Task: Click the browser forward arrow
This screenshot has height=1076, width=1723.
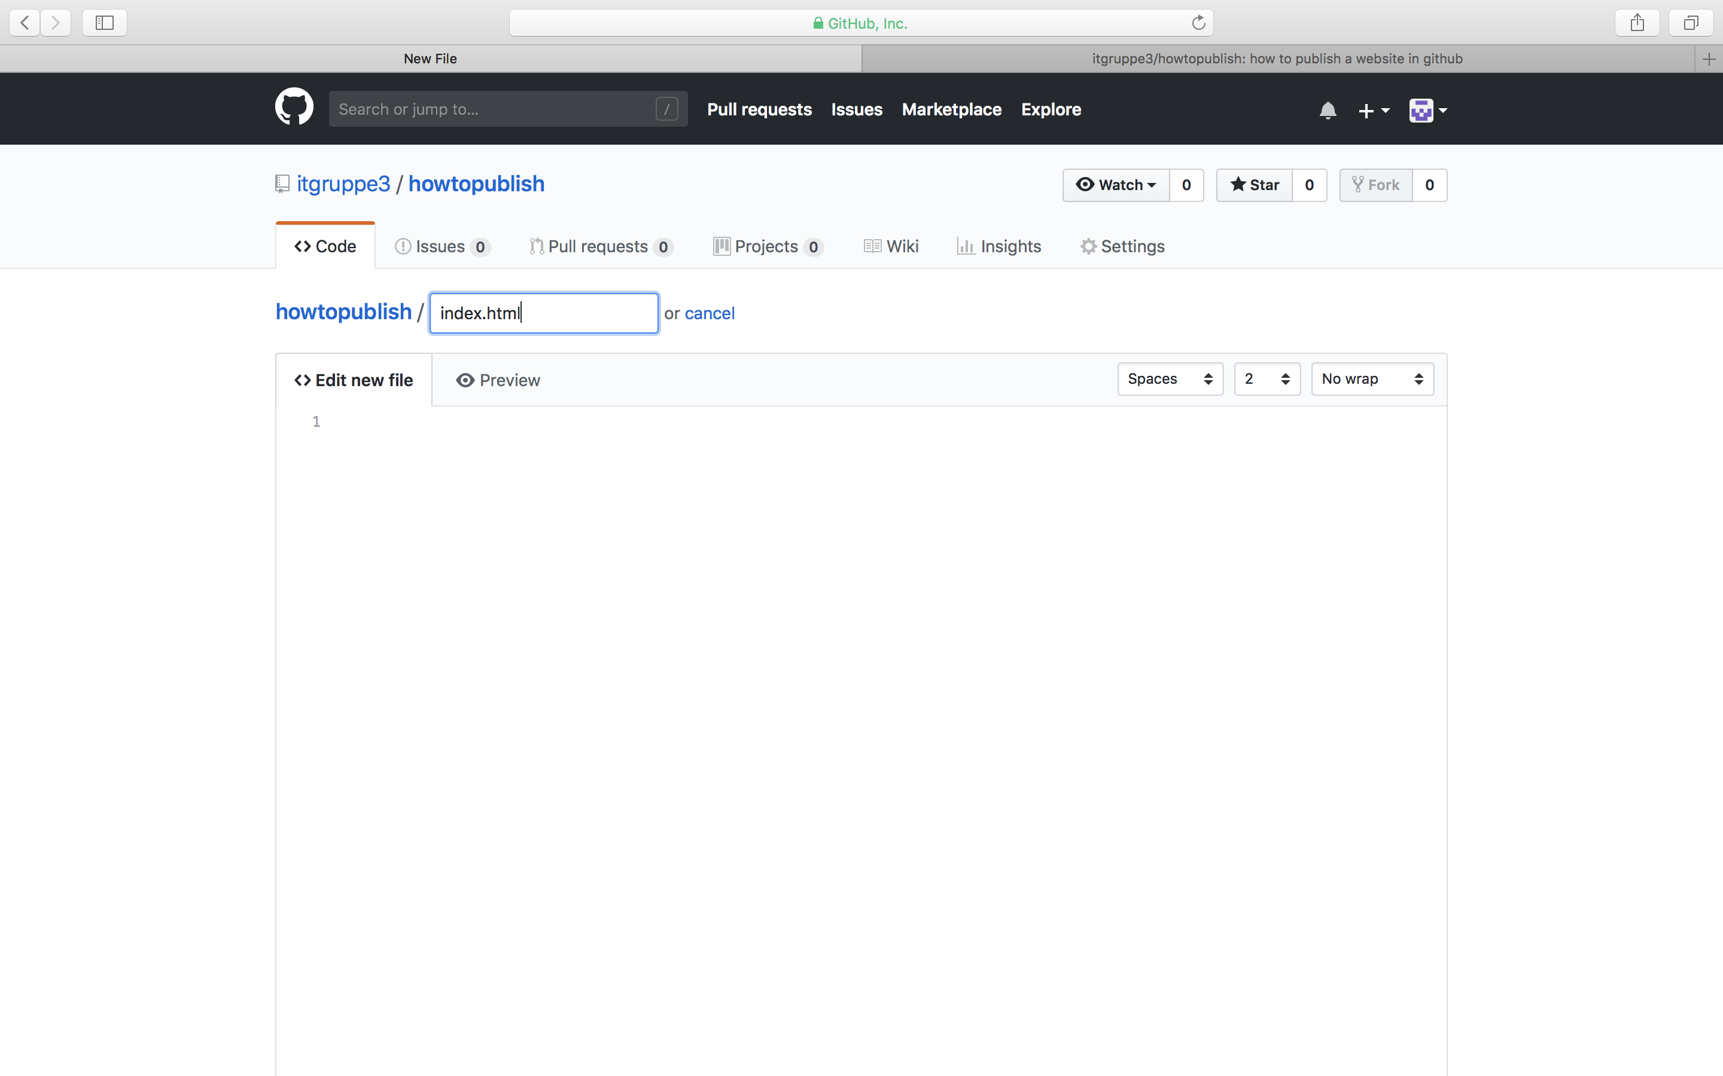Action: pos(56,22)
